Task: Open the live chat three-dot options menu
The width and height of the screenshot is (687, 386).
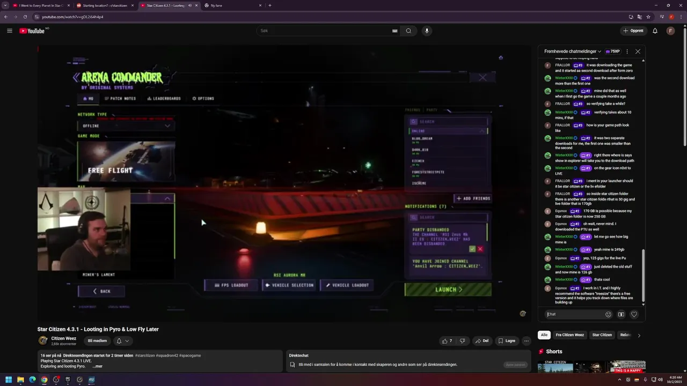Action: click(x=627, y=51)
